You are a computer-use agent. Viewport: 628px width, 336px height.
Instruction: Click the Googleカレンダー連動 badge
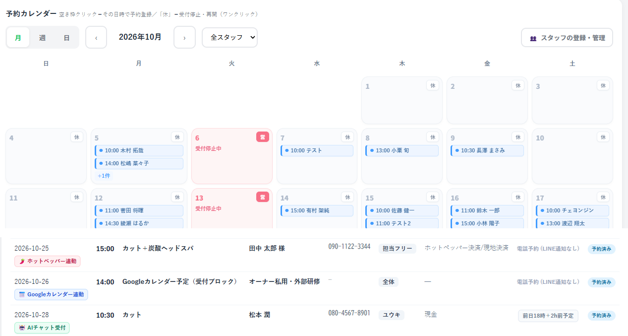point(51,294)
